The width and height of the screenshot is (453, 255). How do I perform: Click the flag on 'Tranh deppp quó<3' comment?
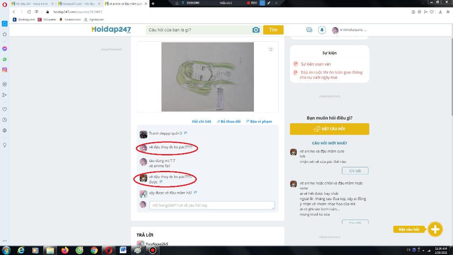pyautogui.click(x=185, y=133)
